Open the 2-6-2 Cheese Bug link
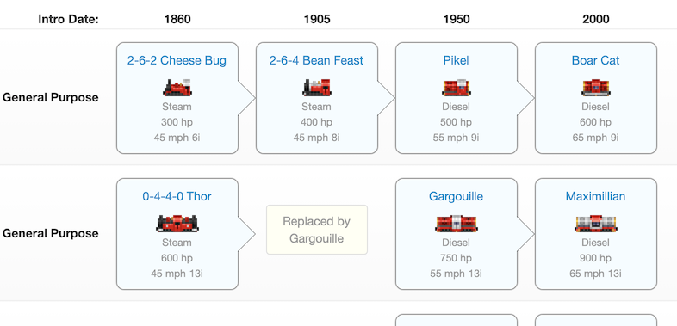Screen dimensions: 677x326 177,60
